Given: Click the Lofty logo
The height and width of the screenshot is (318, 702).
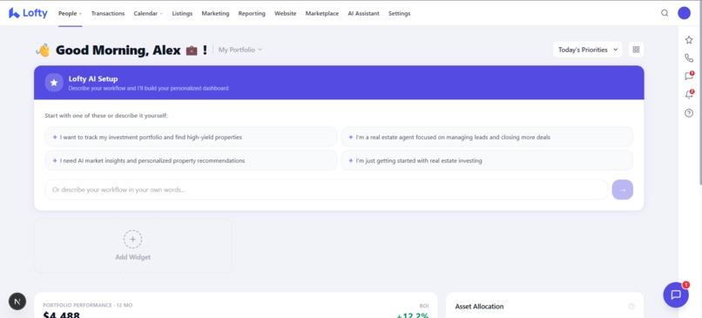Looking at the screenshot, I should (x=28, y=13).
